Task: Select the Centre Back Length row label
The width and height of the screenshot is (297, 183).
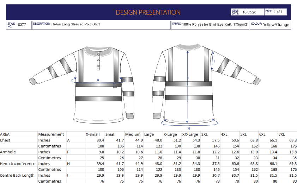Action: [17, 176]
